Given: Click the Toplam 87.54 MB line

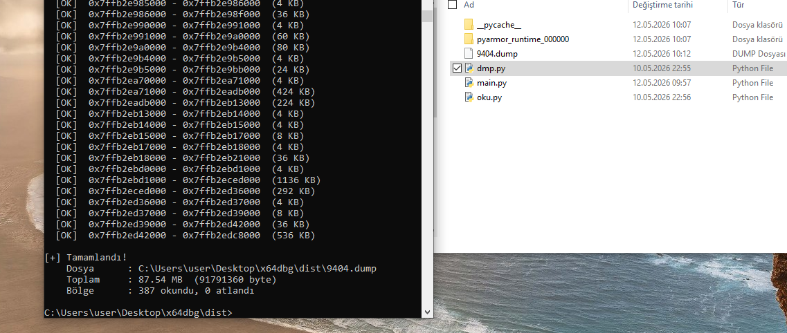Looking at the screenshot, I should tap(171, 279).
